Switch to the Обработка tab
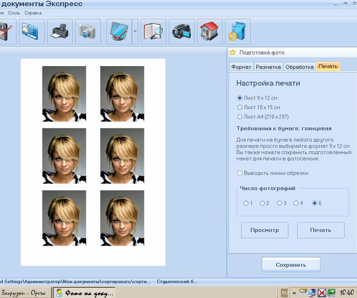This screenshot has height=298, width=357. (299, 67)
